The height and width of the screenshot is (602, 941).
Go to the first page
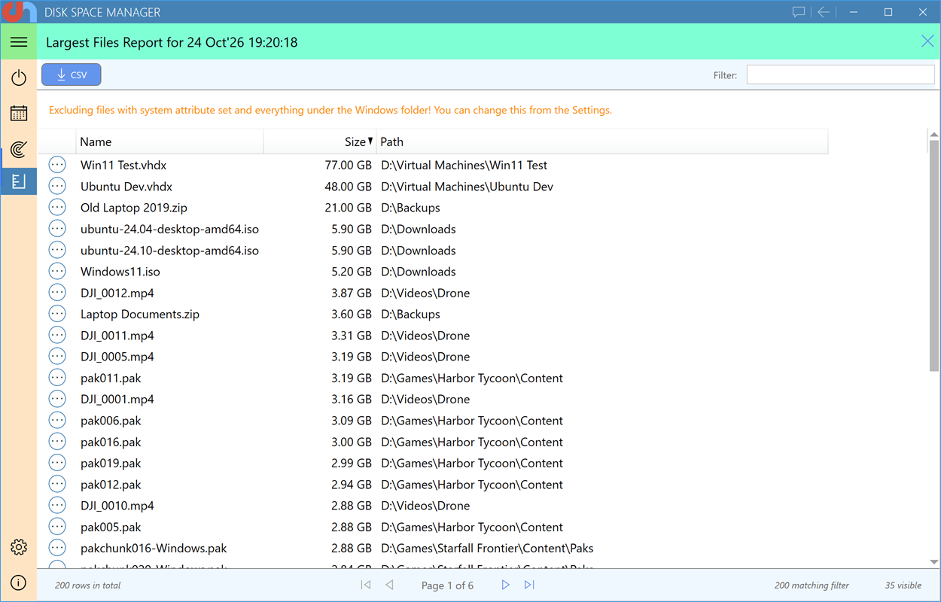tap(366, 585)
